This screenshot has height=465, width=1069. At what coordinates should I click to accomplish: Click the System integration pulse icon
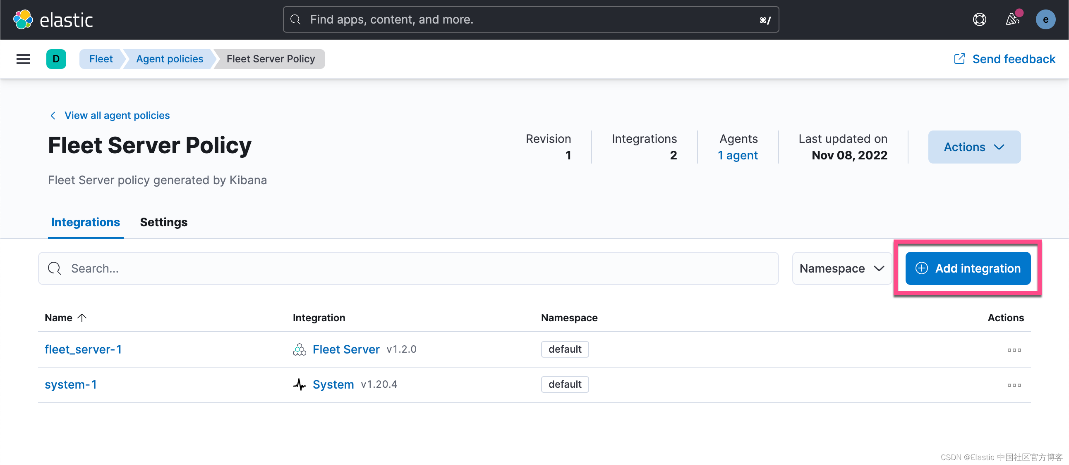click(x=299, y=384)
